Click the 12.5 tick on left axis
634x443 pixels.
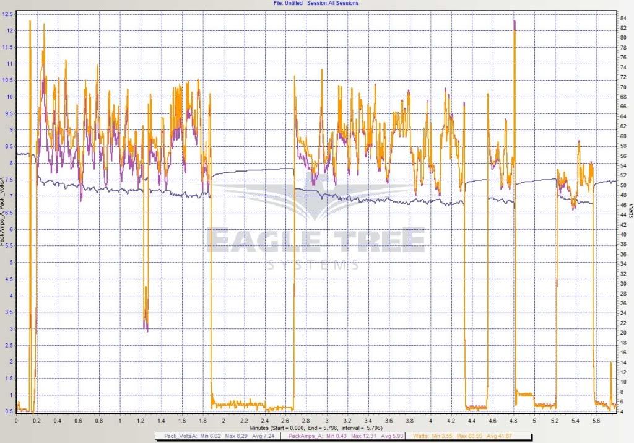tap(7, 14)
